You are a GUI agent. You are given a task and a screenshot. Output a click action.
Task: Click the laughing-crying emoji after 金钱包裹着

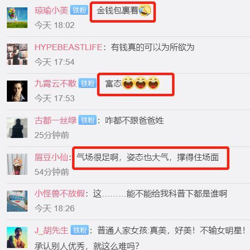145,10
